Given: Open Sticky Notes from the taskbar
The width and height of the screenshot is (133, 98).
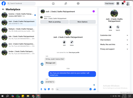Looking at the screenshot, I should click(x=23, y=96).
